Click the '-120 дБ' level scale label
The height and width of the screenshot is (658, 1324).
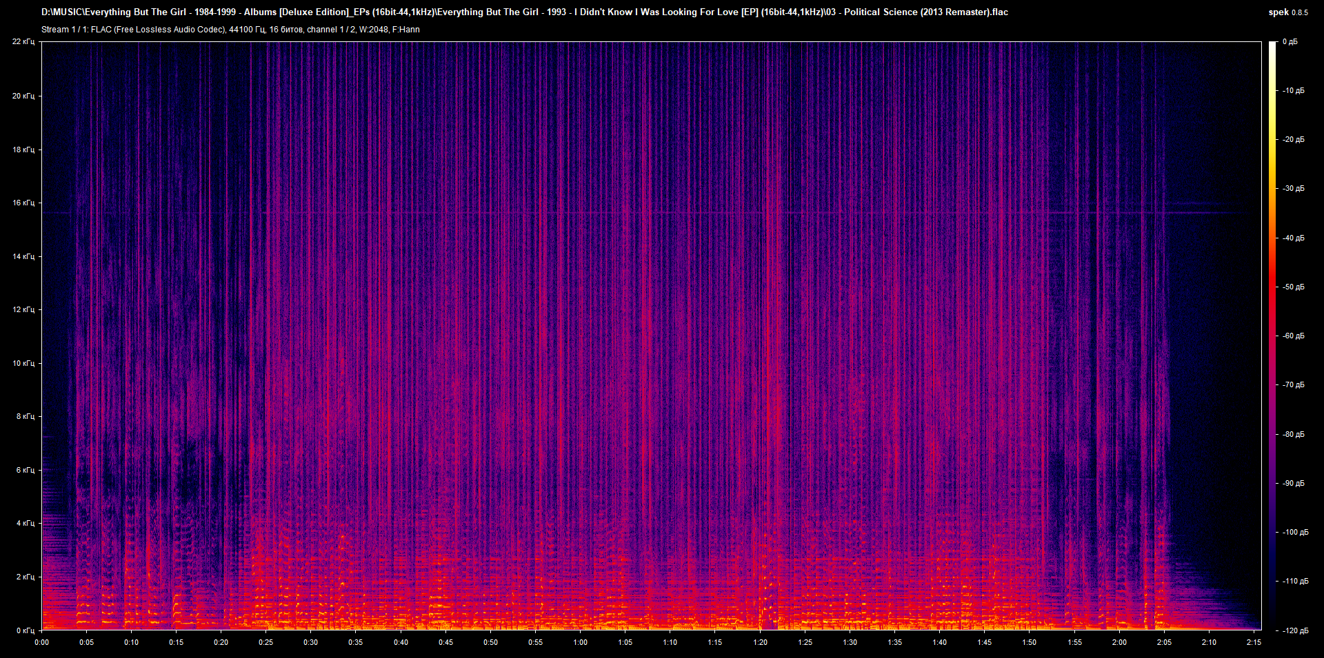(x=1295, y=631)
